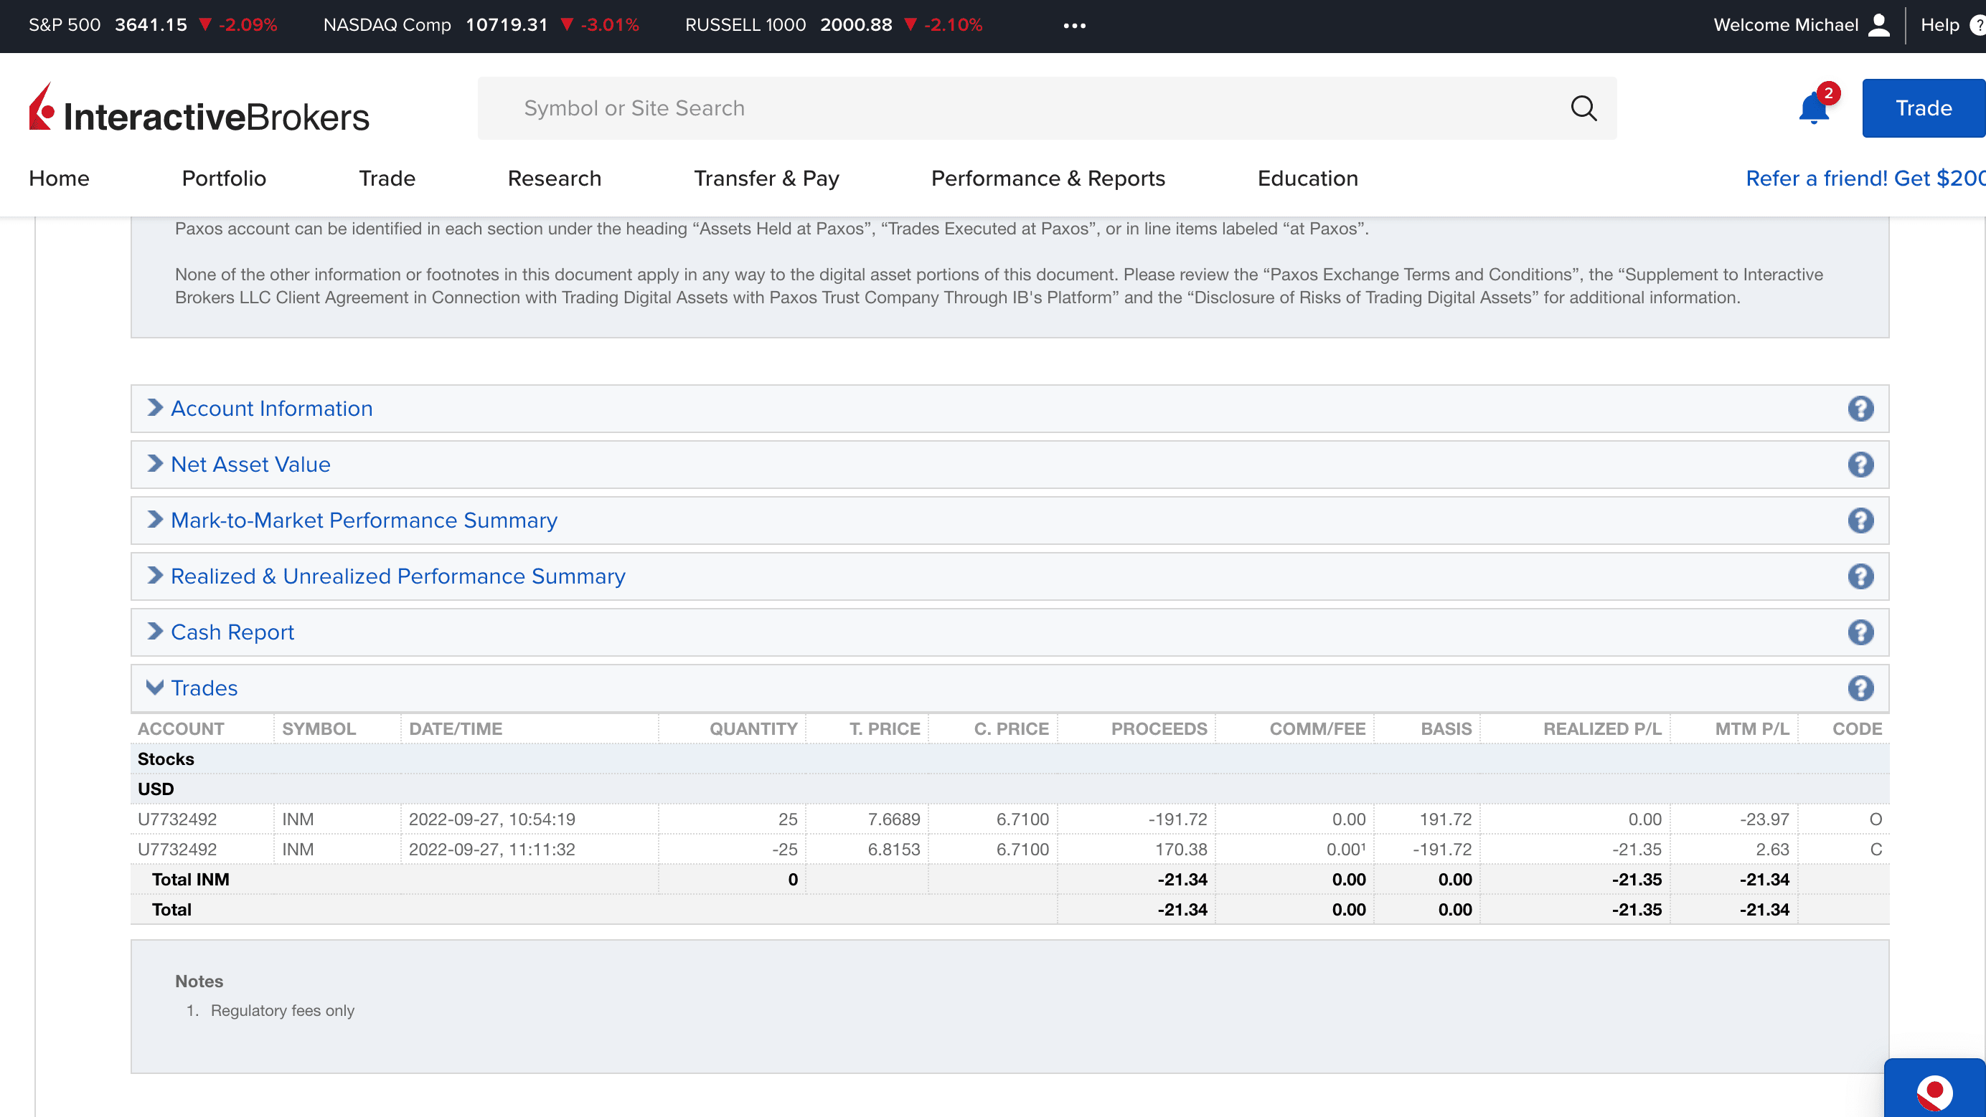Show more market indices via ellipsis
Screen dimensions: 1986x1117
pyautogui.click(x=1074, y=25)
